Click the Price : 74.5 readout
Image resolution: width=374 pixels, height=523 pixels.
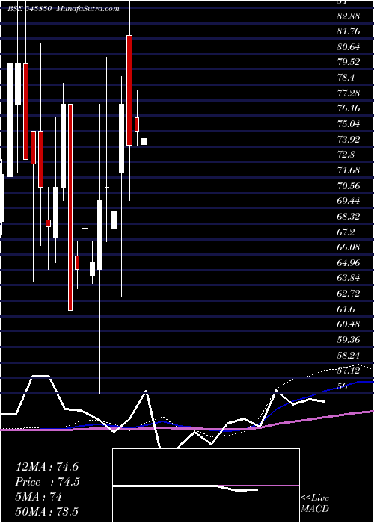[48, 483]
